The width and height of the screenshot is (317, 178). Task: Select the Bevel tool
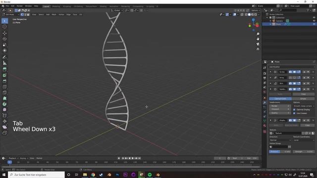[x=4, y=81]
